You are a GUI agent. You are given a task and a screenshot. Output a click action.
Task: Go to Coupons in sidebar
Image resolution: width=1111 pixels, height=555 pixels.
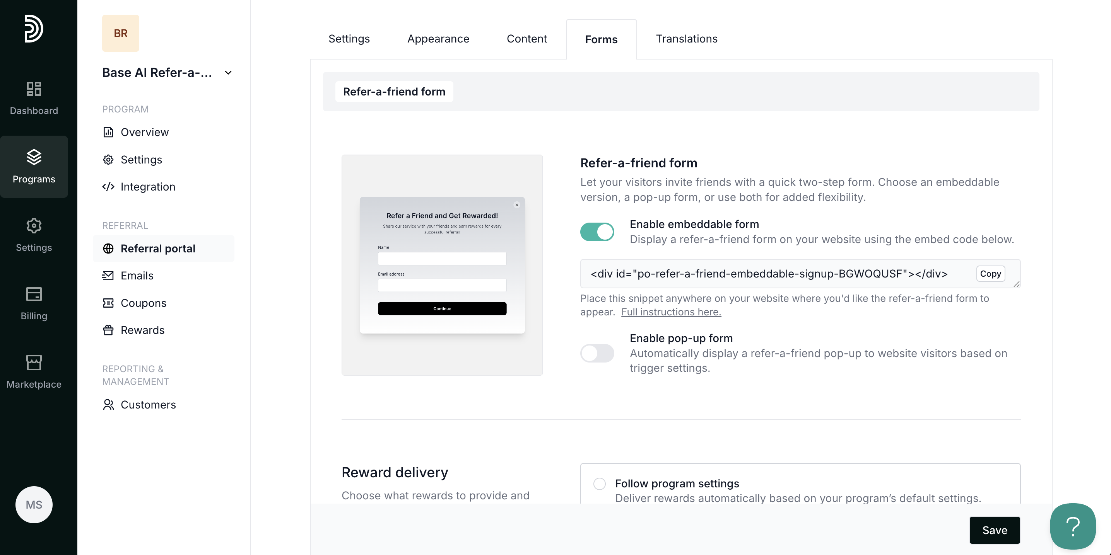click(x=143, y=303)
